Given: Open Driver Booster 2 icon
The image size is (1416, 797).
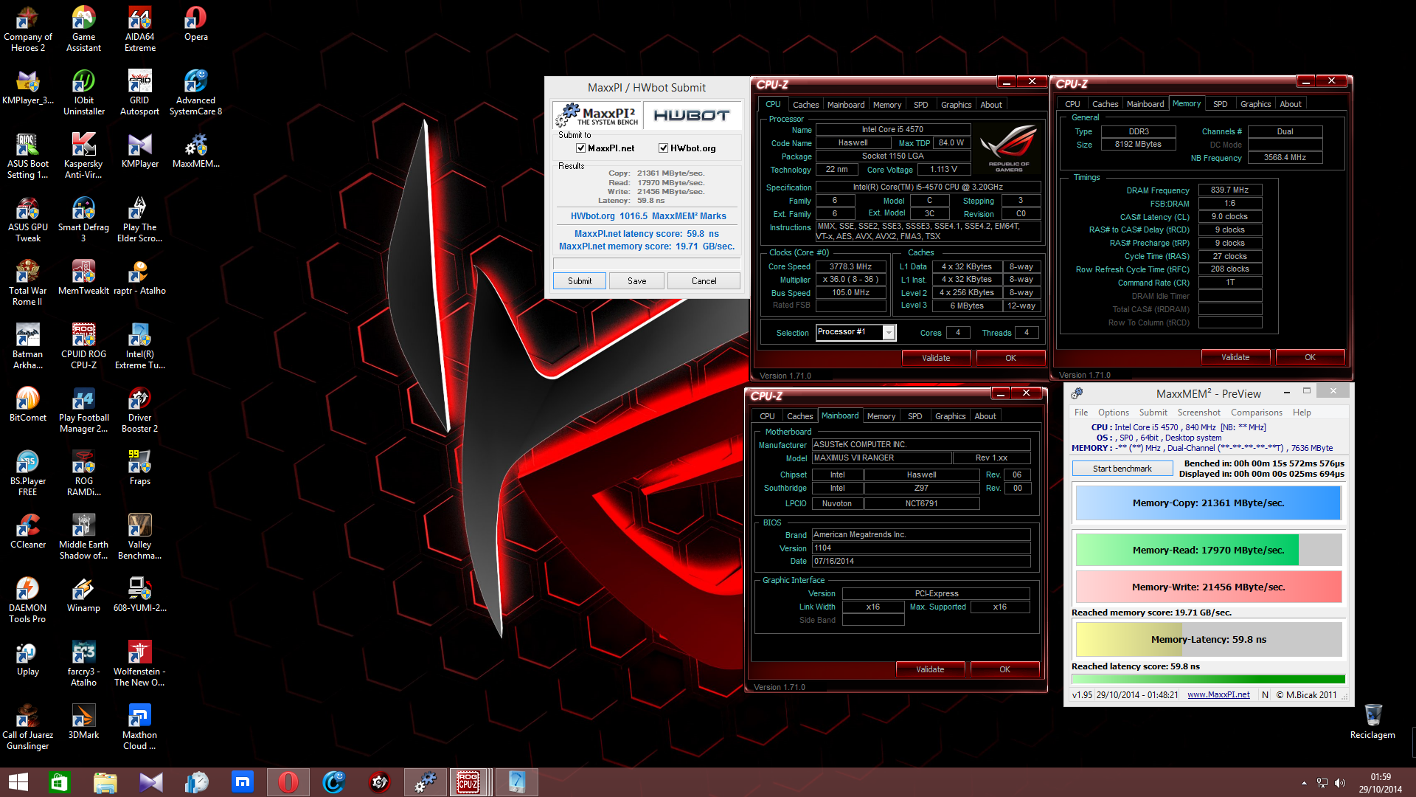Looking at the screenshot, I should 139,410.
